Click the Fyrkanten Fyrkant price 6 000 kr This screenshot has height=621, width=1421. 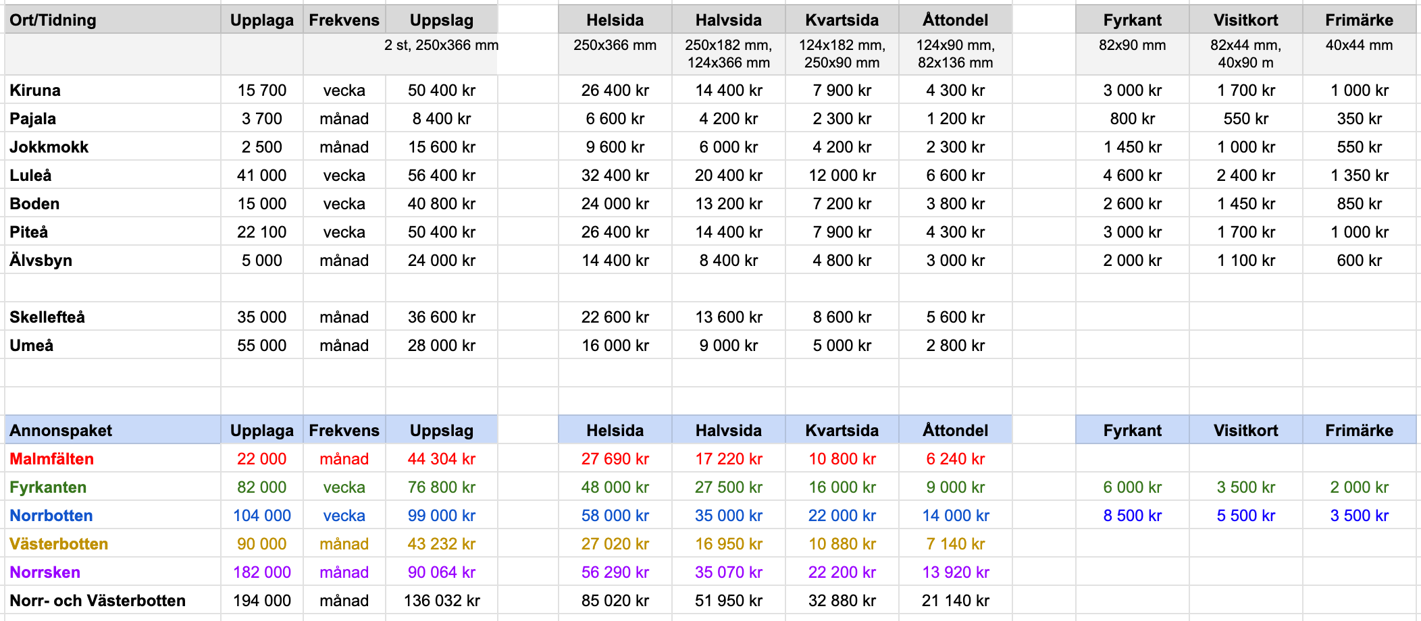tap(1132, 487)
